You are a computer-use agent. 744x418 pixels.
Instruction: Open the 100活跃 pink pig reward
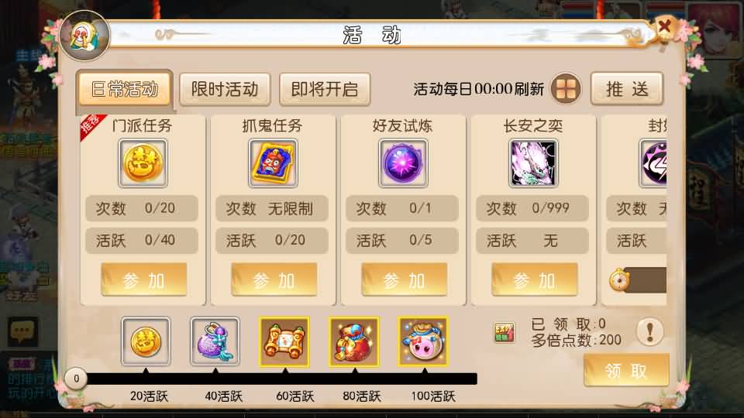click(x=423, y=341)
